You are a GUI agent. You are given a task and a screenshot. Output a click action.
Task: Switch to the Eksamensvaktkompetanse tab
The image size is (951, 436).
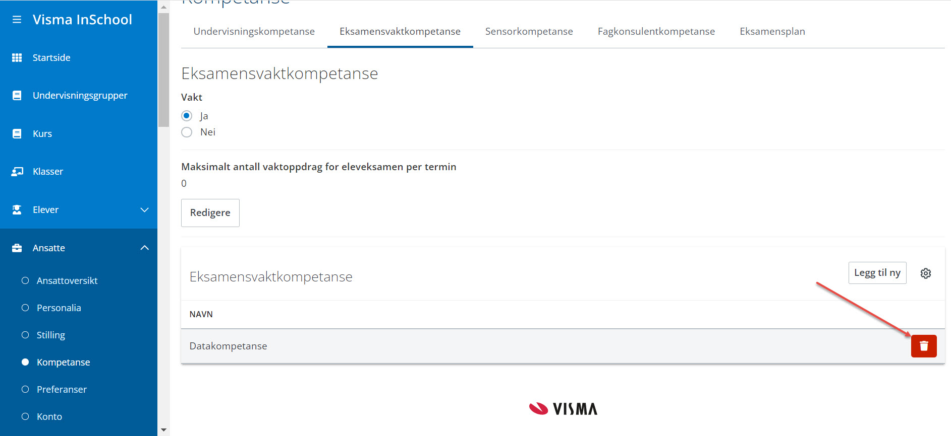[400, 31]
